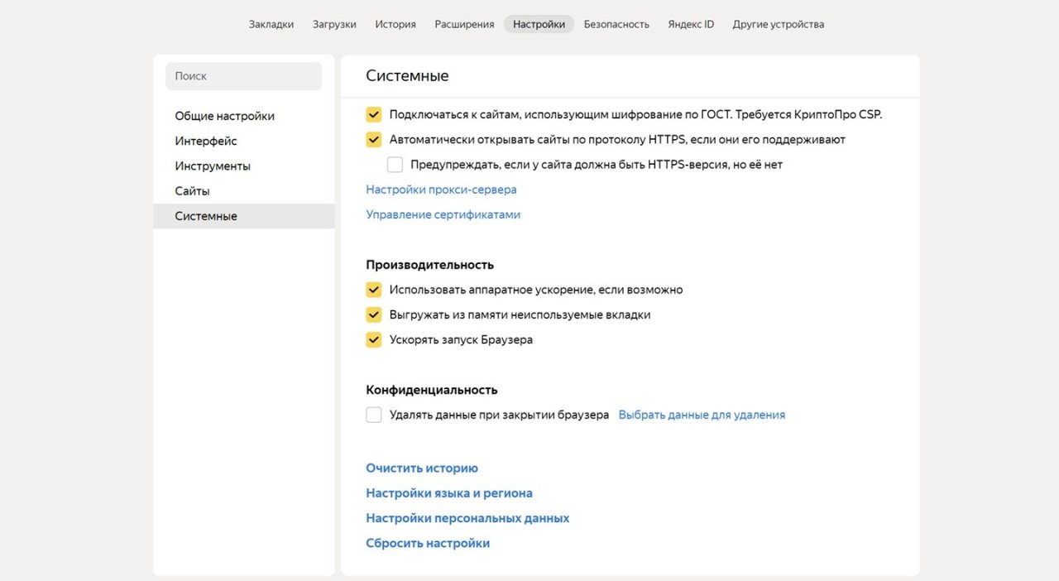Viewport: 1059px width, 581px height.
Task: Enable deleting data on browser close
Action: pos(374,415)
